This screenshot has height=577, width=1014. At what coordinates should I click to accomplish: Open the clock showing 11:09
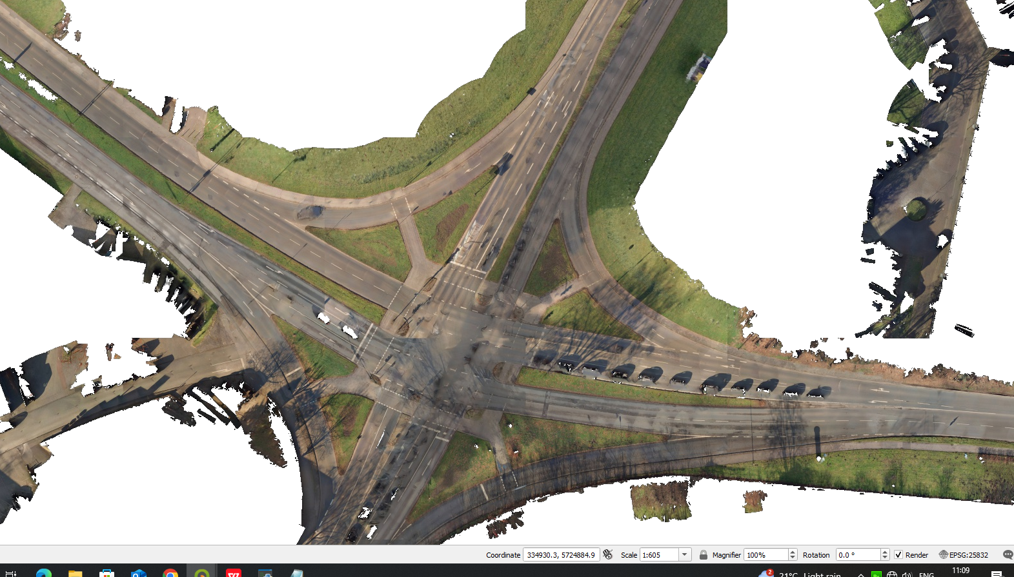click(x=960, y=571)
